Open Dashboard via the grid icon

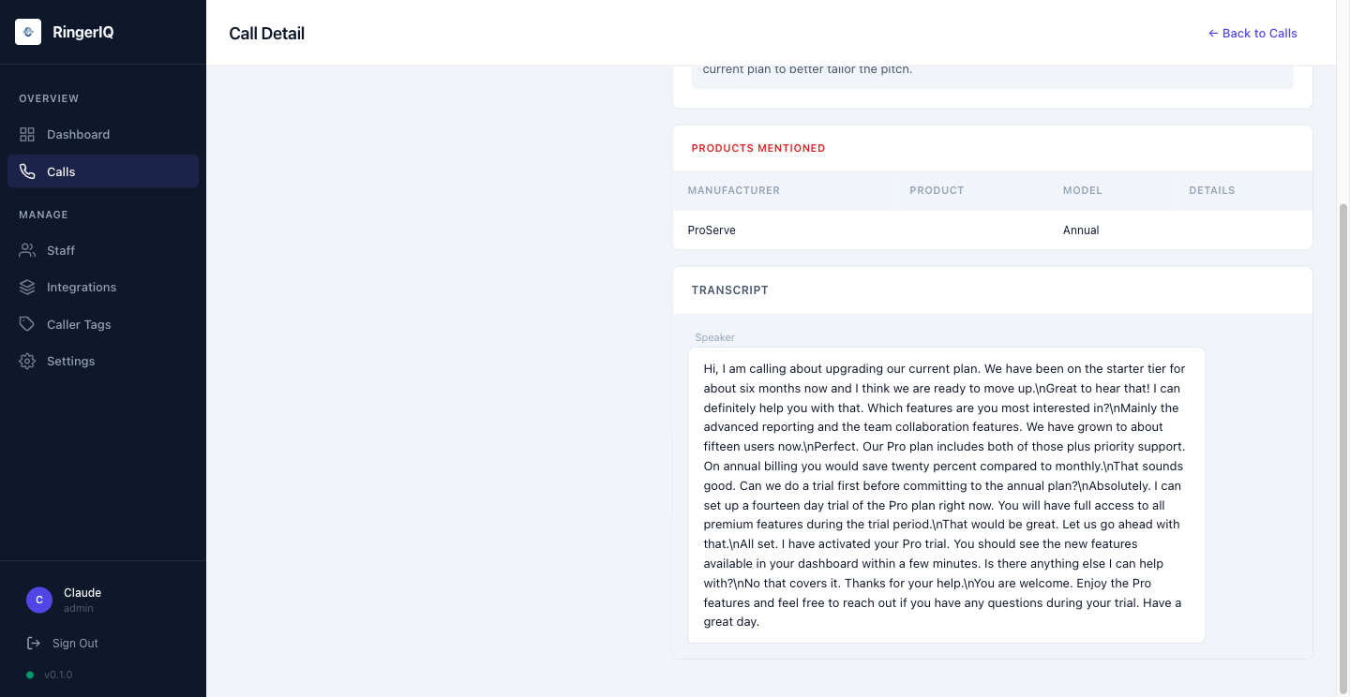pos(26,134)
